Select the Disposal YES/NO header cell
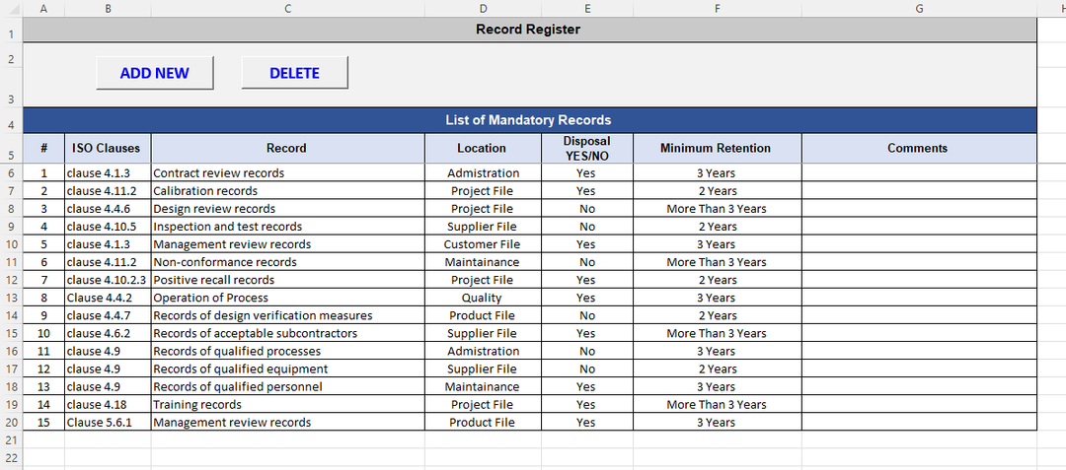Image resolution: width=1066 pixels, height=470 pixels. [x=586, y=149]
